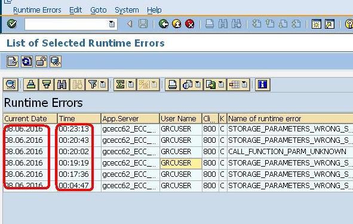Select the Cli... column header
The image size is (353, 224).
coord(210,119)
